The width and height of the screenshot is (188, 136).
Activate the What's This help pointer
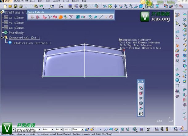pos(52,6)
